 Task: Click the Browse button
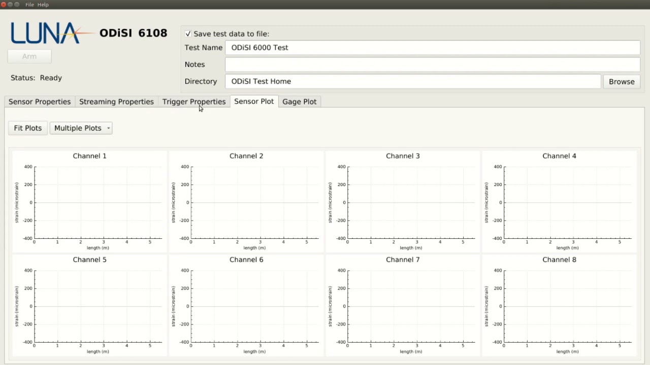coord(622,82)
